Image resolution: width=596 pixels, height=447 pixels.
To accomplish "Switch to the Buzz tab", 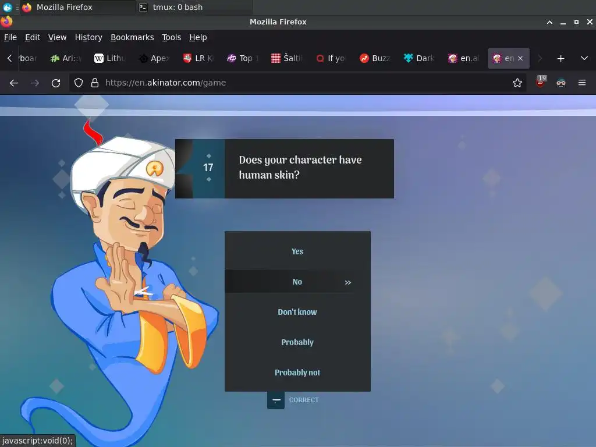I will [375, 58].
